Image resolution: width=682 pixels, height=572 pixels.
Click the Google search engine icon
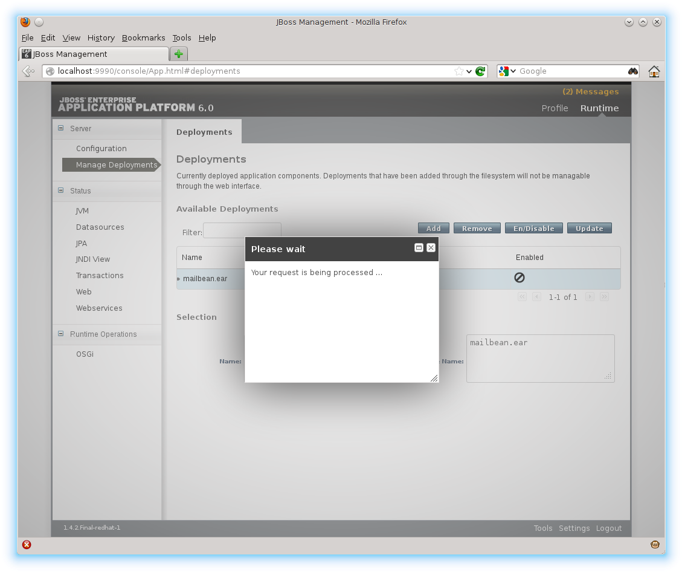[504, 71]
